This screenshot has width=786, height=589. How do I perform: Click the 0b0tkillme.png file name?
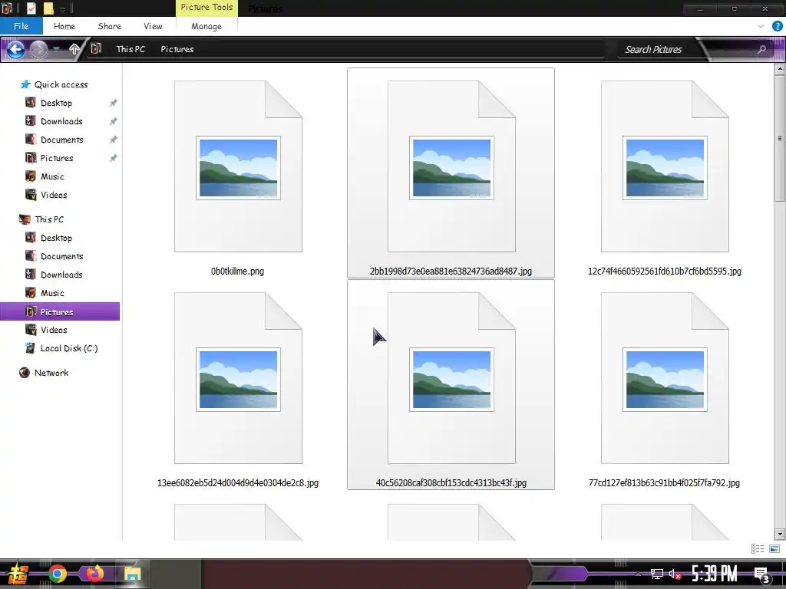click(x=238, y=271)
